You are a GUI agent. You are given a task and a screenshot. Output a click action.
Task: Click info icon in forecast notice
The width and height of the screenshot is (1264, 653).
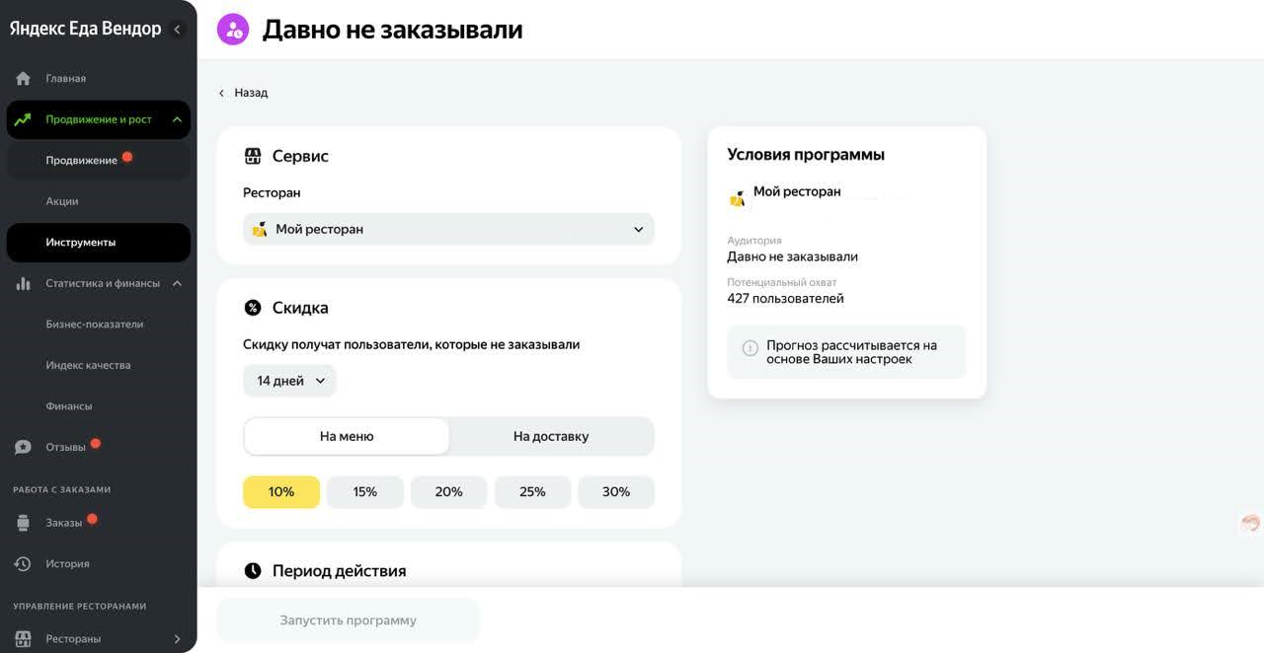pos(750,348)
